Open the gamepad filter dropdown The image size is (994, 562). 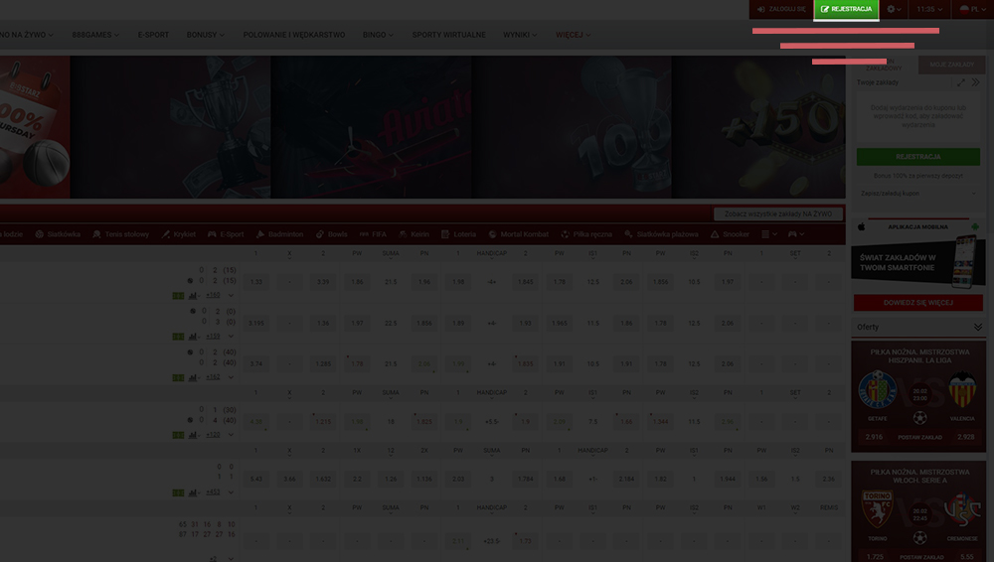[x=796, y=234]
